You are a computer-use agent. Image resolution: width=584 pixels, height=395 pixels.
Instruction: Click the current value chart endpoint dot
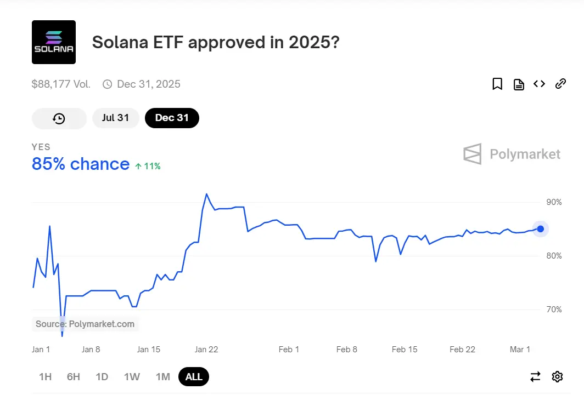click(x=541, y=228)
